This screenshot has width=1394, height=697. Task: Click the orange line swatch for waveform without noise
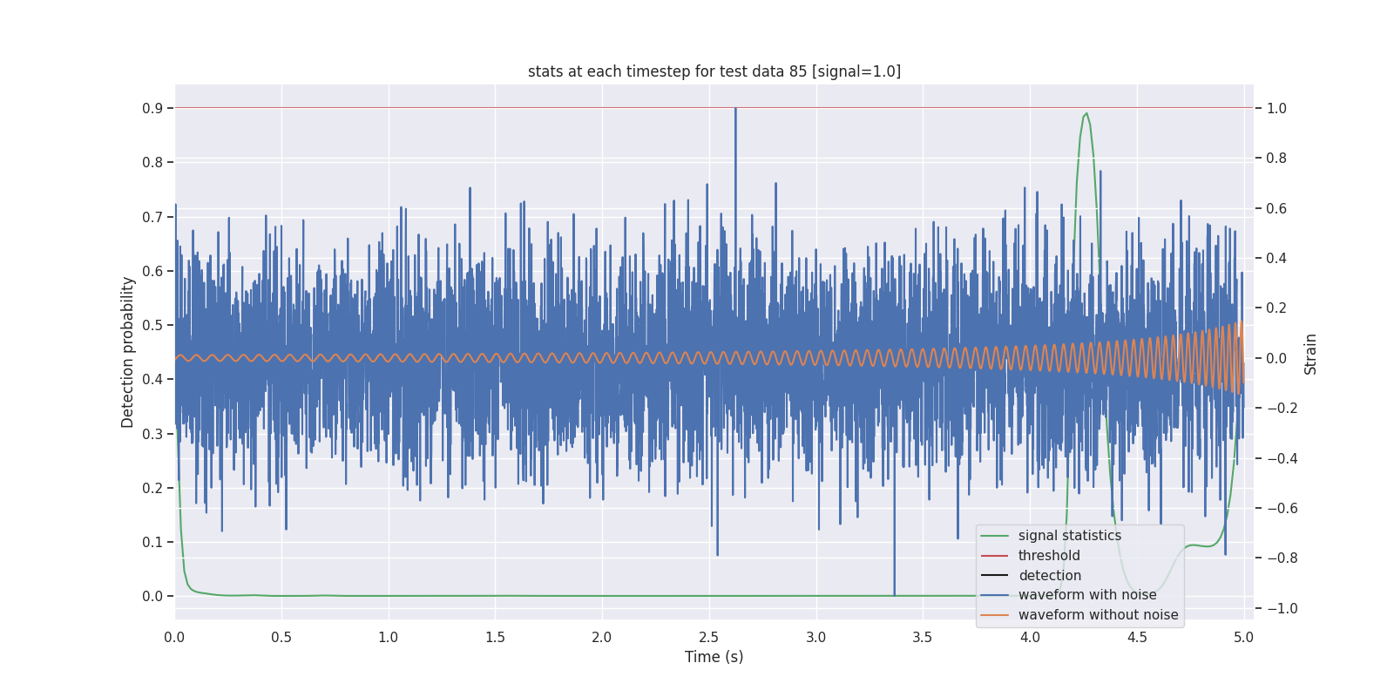click(x=994, y=615)
